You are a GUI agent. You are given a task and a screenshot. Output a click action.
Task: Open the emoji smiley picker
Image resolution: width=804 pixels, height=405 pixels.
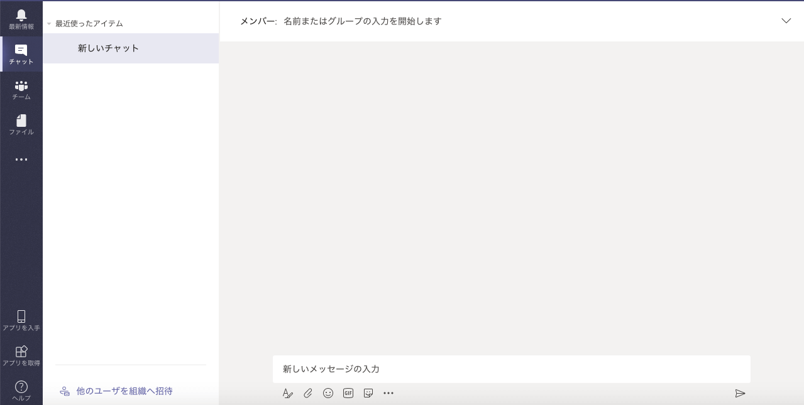[328, 393]
